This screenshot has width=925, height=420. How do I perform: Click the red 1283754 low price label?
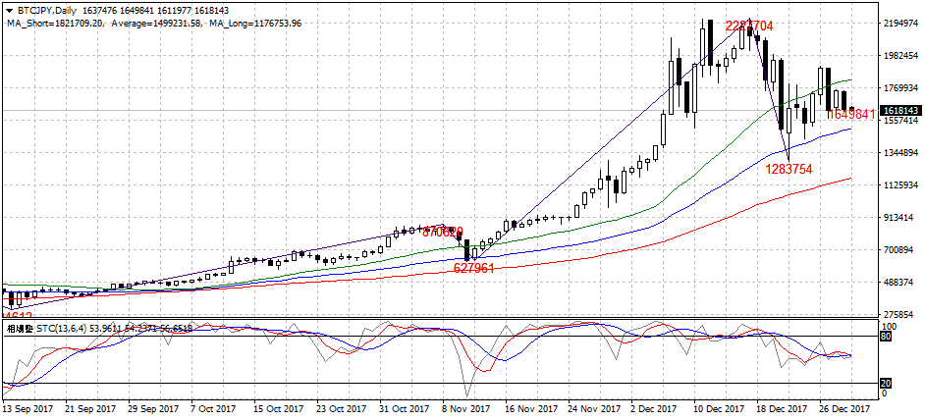(789, 170)
